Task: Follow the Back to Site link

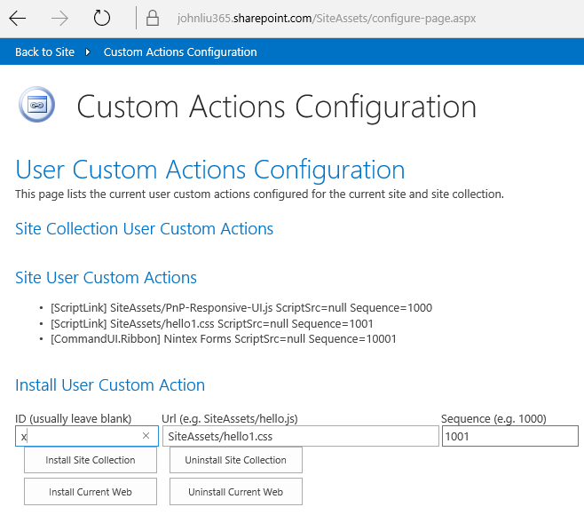Action: point(44,51)
